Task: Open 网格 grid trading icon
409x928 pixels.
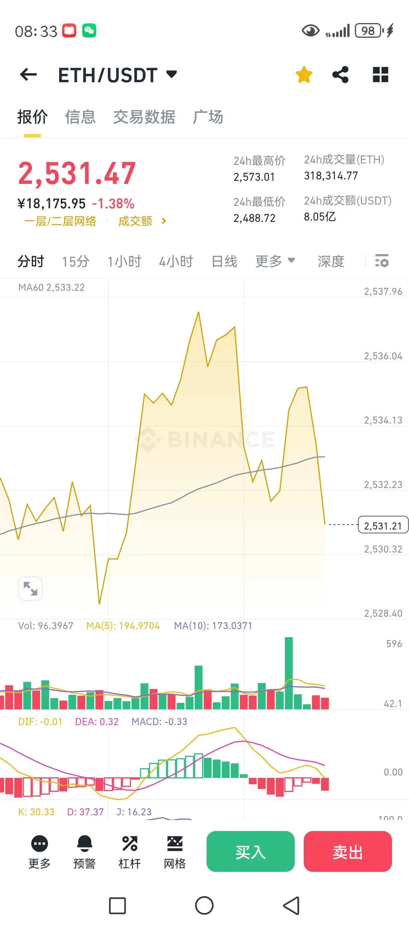Action: coord(175,852)
